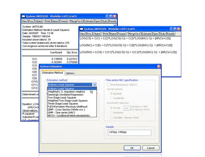The image size is (205, 157).
Task: Click the LOG(INV) equation line
Action: coord(128,52)
